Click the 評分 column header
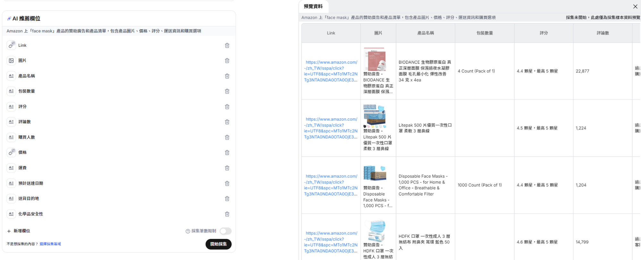The image size is (641, 260). [x=544, y=33]
